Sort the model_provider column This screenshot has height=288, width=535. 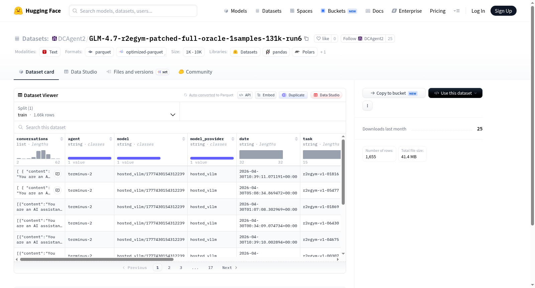233,139
